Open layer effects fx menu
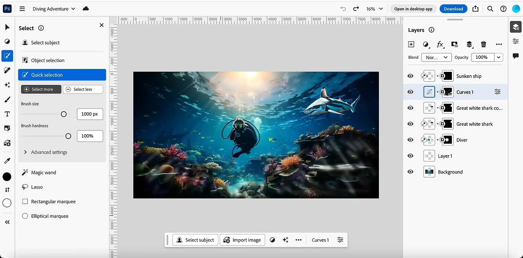The height and width of the screenshot is (258, 523). 440,44
